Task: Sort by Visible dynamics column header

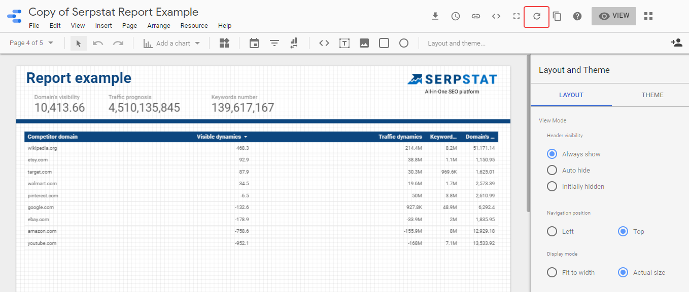Action: [222, 137]
